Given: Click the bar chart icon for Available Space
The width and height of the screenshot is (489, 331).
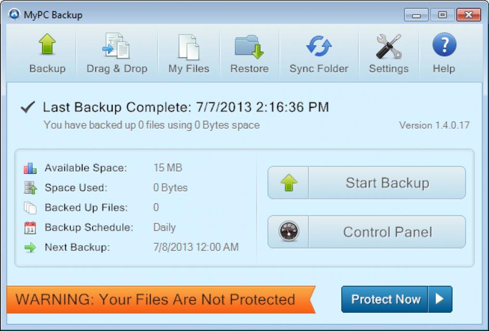Looking at the screenshot, I should [29, 168].
